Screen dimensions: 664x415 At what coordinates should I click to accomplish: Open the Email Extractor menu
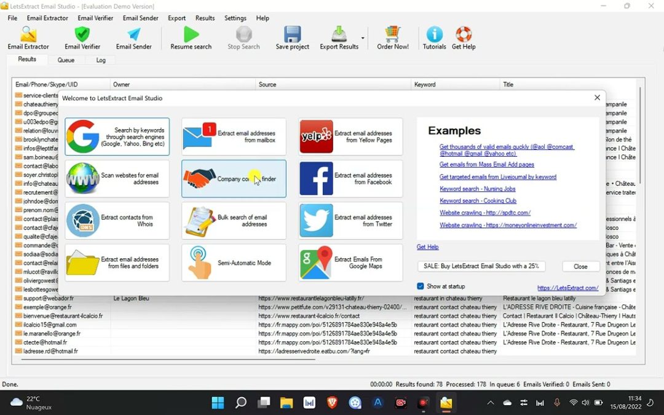point(47,18)
